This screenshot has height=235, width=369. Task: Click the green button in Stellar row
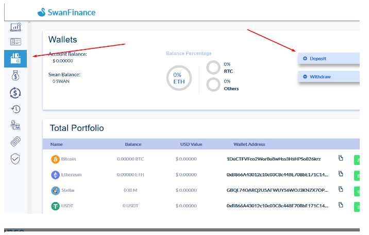pyautogui.click(x=356, y=191)
